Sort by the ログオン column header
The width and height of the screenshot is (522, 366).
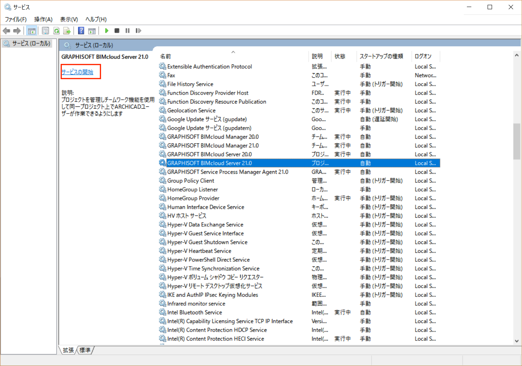point(426,56)
